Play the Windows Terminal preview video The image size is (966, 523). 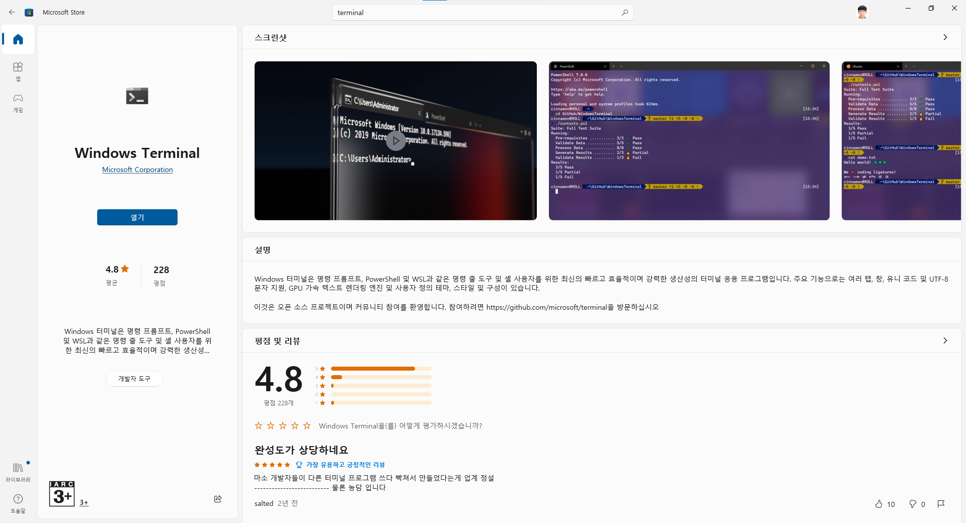click(396, 141)
